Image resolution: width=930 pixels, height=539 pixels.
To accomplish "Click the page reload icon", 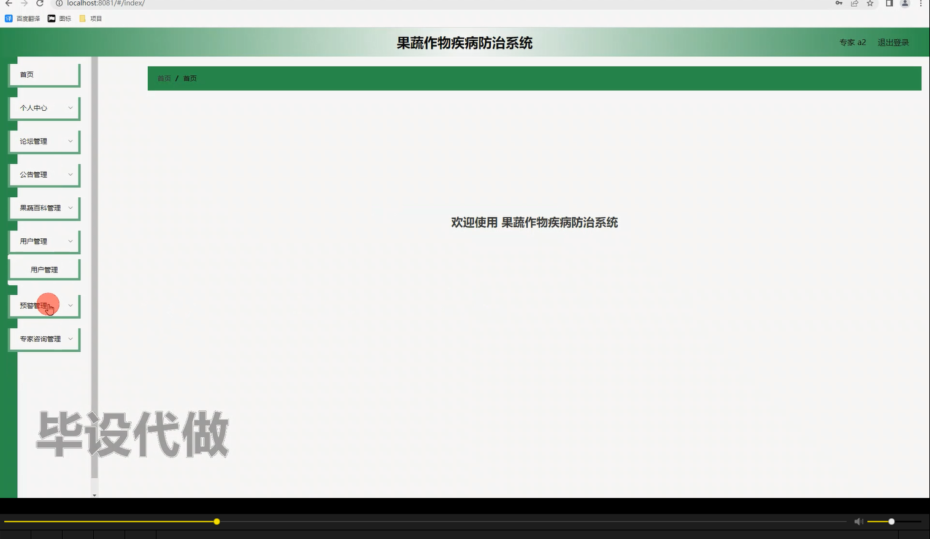I will click(x=39, y=4).
